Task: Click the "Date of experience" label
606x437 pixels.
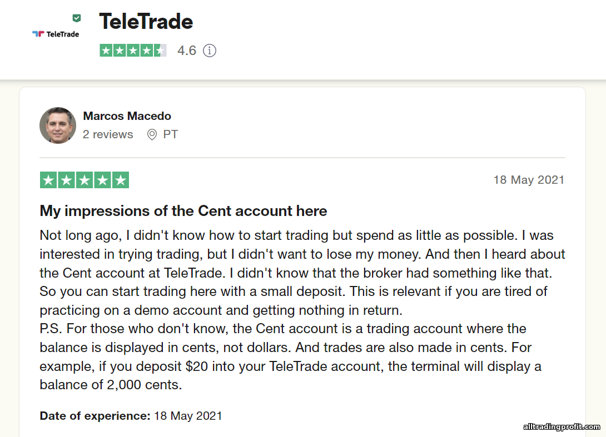Action: coord(95,415)
